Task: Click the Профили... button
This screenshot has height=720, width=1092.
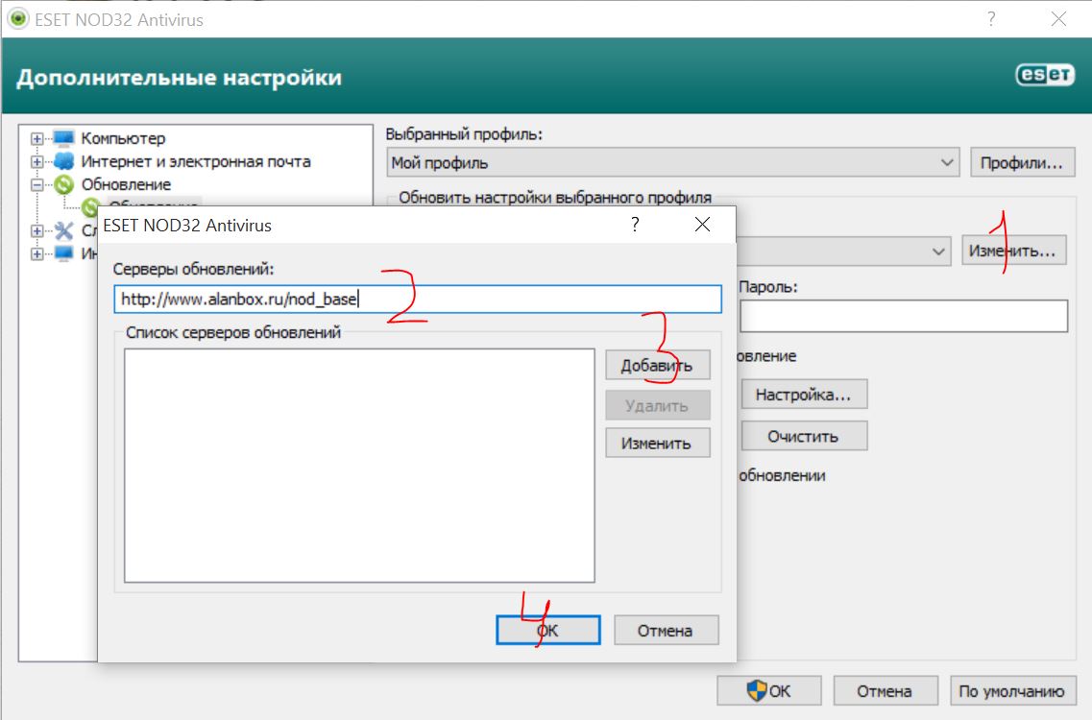Action: pyautogui.click(x=1022, y=163)
